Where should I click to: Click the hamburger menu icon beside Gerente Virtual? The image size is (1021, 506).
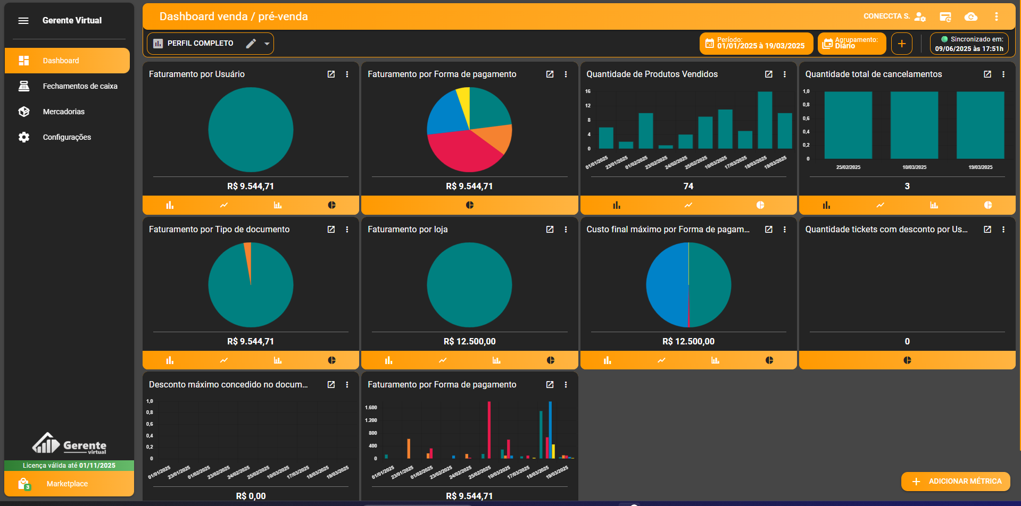click(x=23, y=21)
